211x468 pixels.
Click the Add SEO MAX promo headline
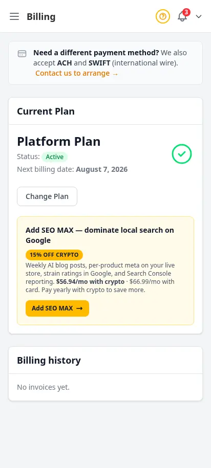coord(100,235)
